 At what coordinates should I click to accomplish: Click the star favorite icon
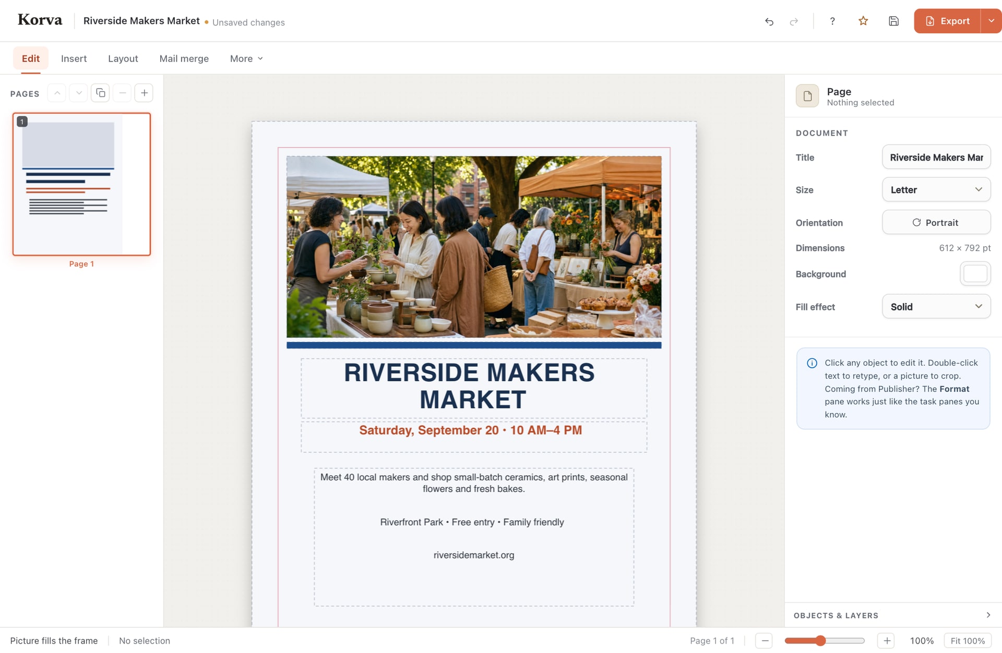(863, 21)
